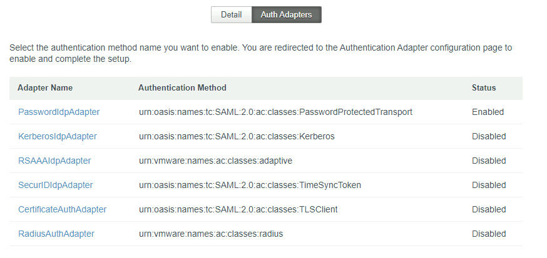Click the Status column header

click(484, 87)
